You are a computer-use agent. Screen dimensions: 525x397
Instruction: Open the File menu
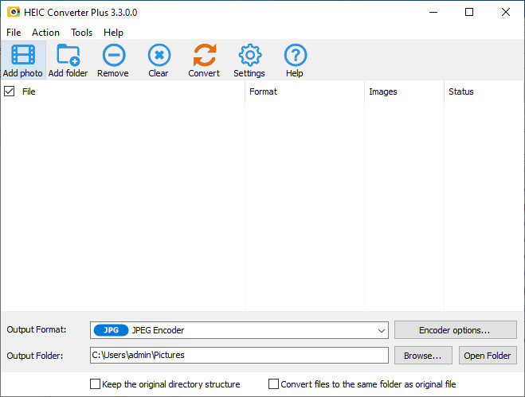point(14,33)
